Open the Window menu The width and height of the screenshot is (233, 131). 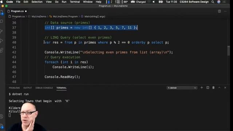tap(88, 2)
